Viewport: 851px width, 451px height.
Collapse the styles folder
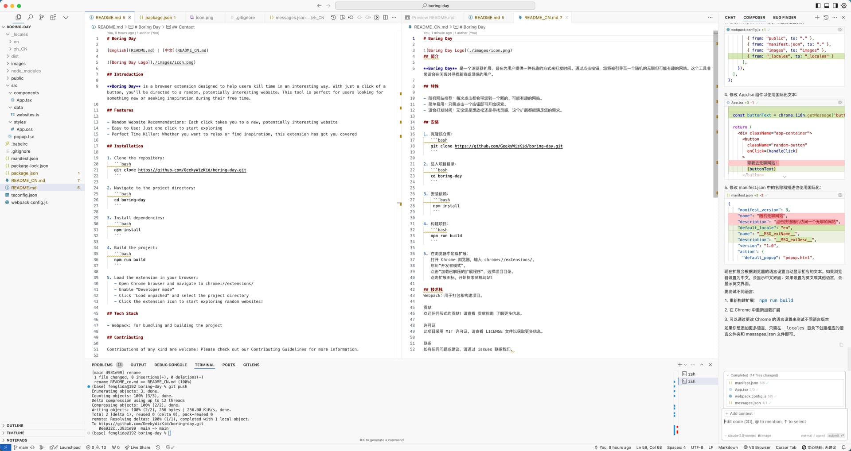[42, 122]
